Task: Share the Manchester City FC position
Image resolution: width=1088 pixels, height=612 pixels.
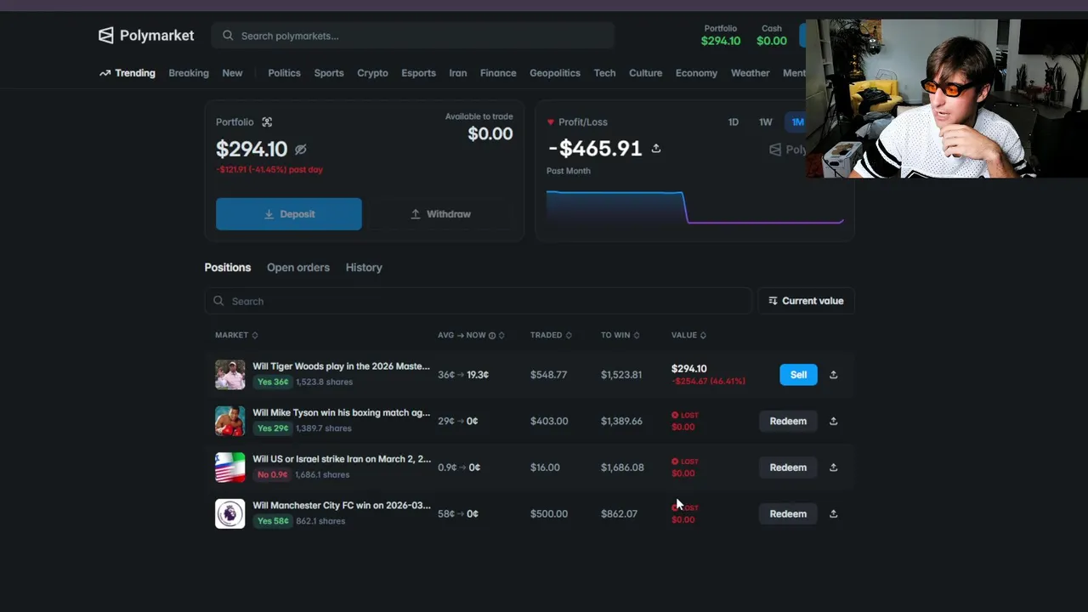Action: click(x=833, y=513)
